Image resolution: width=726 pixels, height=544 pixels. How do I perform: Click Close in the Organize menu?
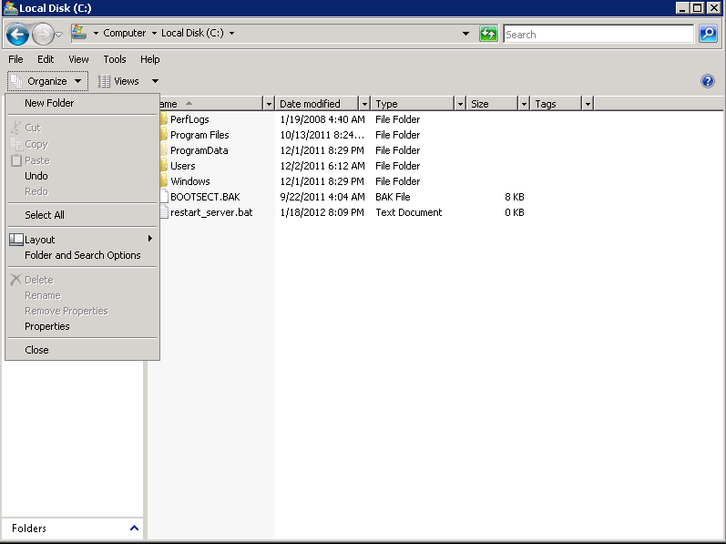click(x=82, y=350)
